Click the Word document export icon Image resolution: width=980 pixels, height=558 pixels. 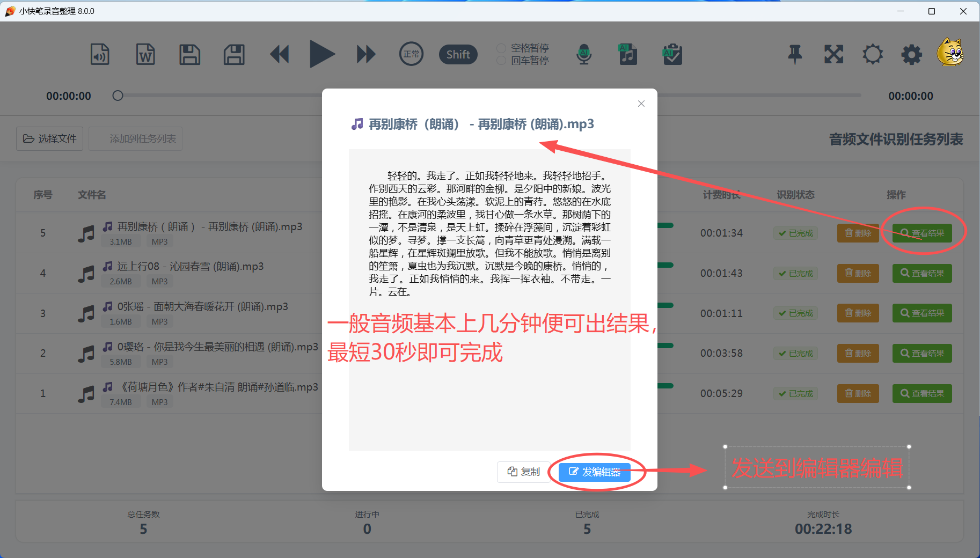(145, 54)
